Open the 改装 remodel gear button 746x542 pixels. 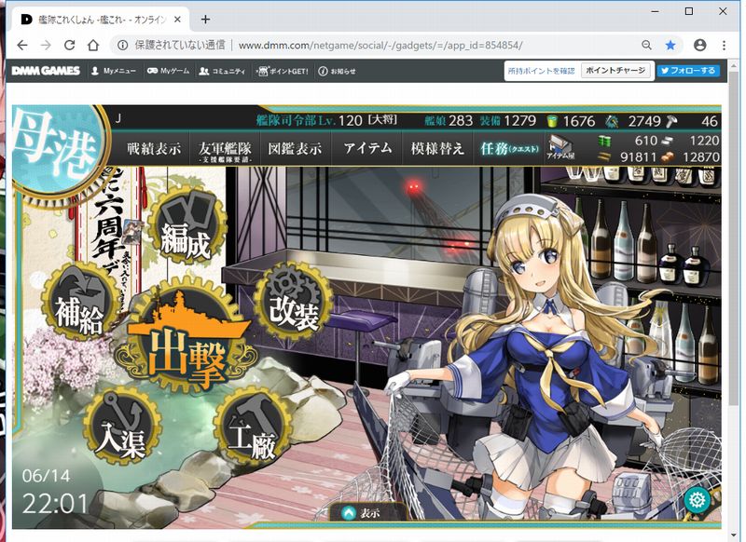click(x=294, y=300)
